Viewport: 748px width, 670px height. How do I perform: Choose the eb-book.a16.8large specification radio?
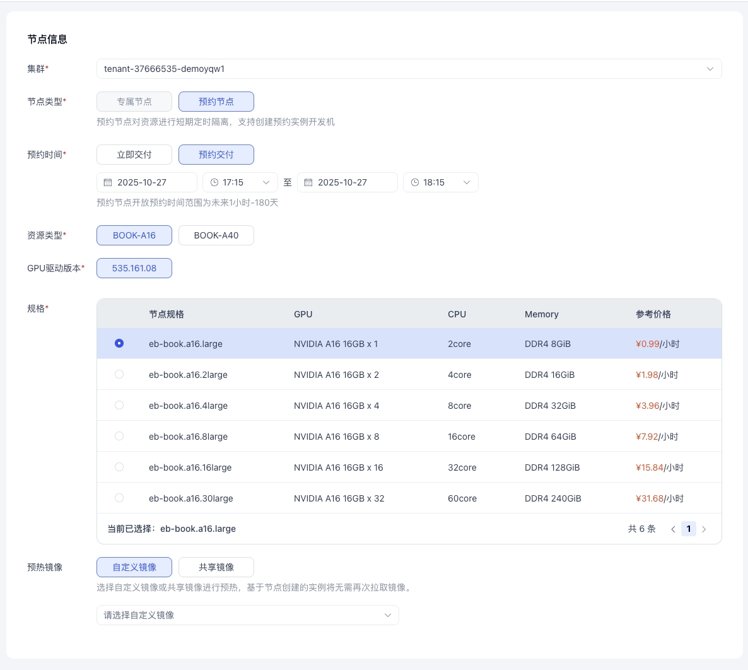tap(119, 436)
